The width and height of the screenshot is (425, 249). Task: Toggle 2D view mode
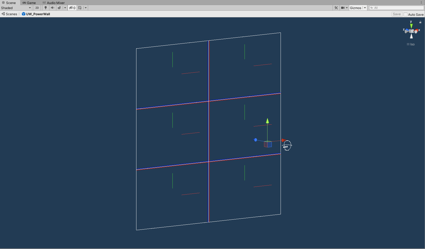(37, 8)
